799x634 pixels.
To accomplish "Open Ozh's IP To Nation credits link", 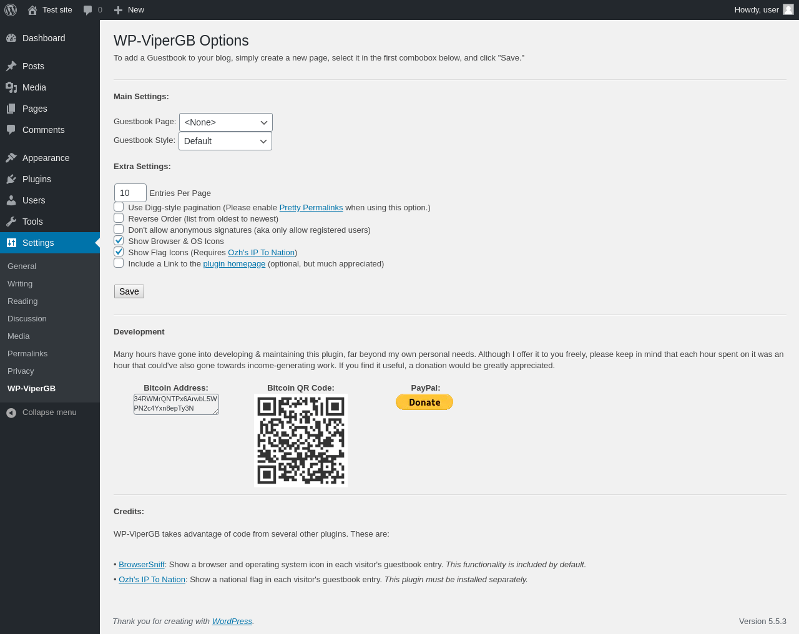I will click(x=152, y=580).
